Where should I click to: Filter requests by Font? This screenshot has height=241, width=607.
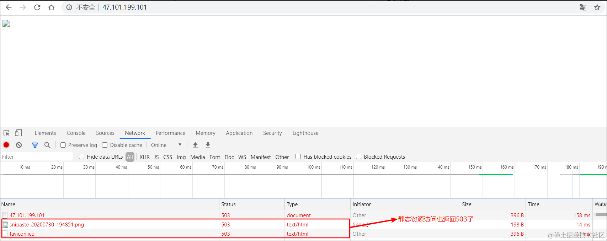point(215,157)
